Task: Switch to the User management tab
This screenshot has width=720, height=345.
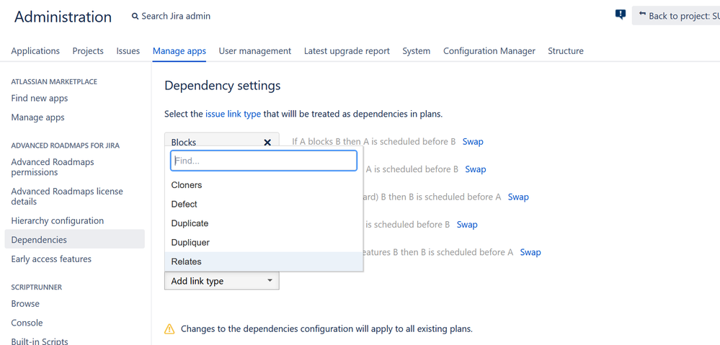Action: (x=255, y=51)
